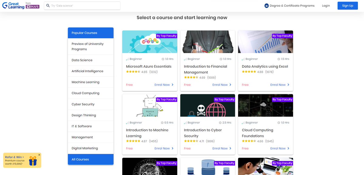Click Free label on Microsoft Azure Essentials card
Screen dimensions: 364x175
coord(129,85)
